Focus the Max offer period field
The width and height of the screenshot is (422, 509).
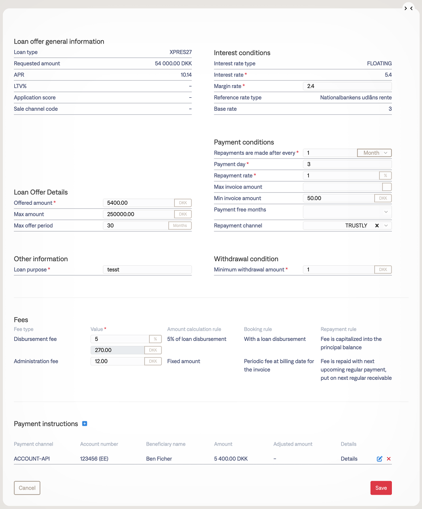pyautogui.click(x=135, y=226)
